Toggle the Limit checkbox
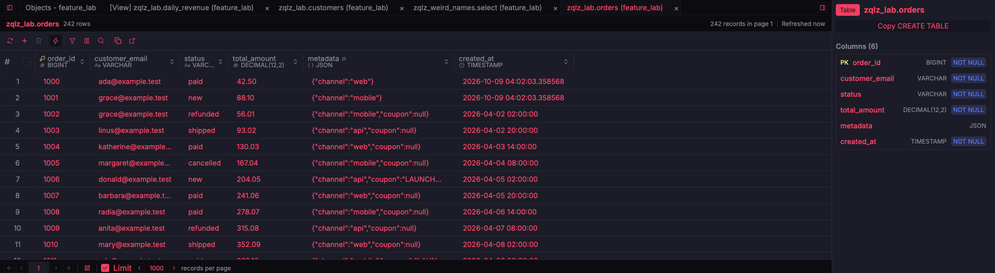The height and width of the screenshot is (273, 995). pyautogui.click(x=105, y=268)
